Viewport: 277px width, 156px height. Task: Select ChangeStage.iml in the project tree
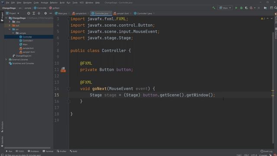(23, 56)
